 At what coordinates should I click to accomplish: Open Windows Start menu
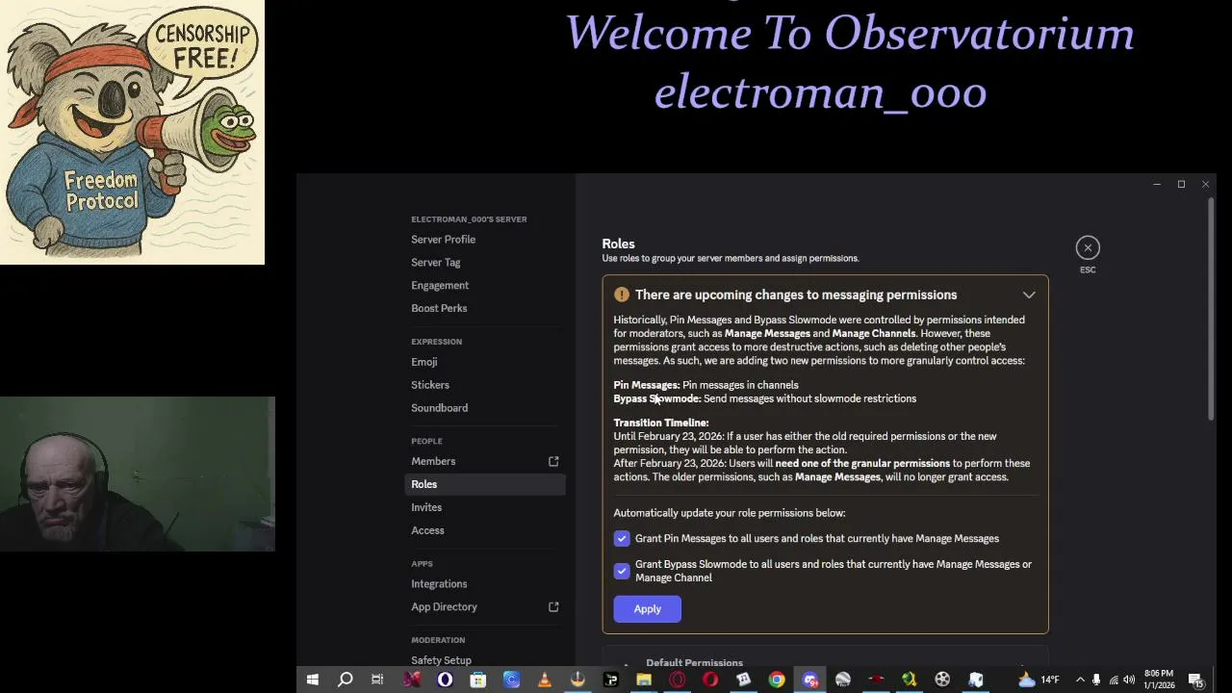pyautogui.click(x=312, y=680)
